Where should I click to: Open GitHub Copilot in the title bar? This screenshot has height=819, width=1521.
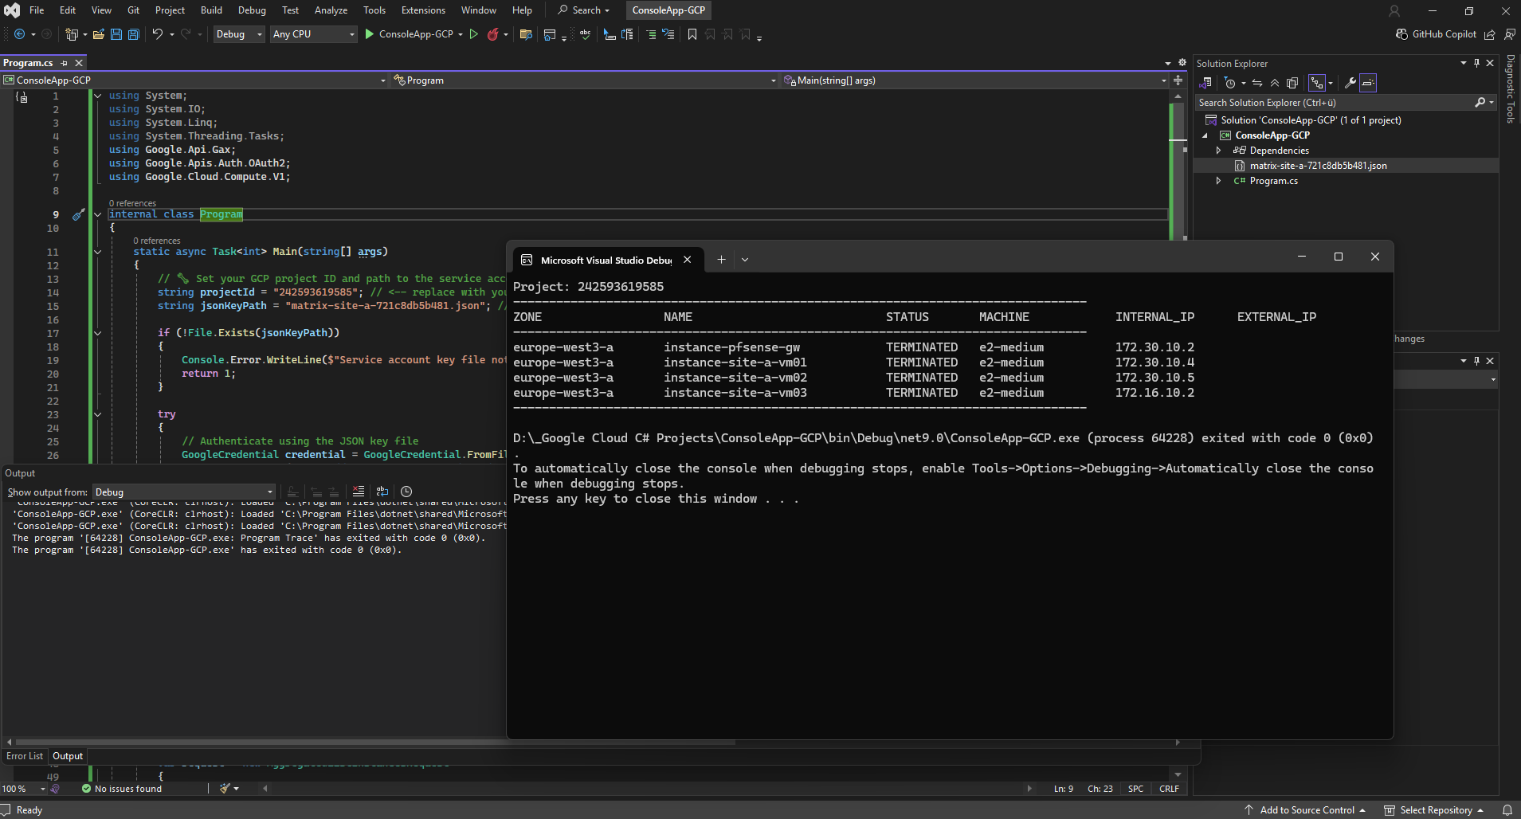[1437, 34]
